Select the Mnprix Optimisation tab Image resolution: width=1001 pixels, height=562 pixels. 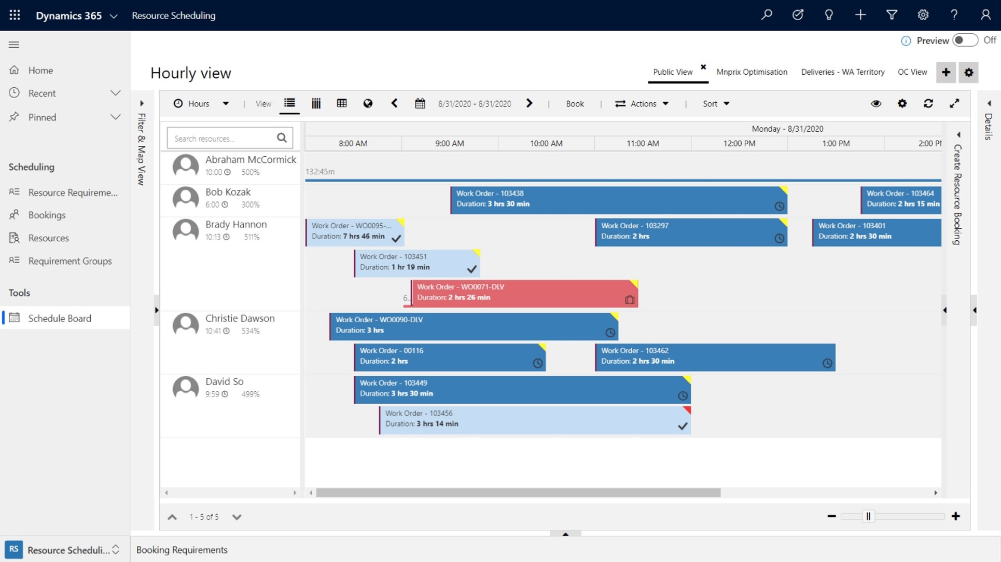pyautogui.click(x=752, y=72)
